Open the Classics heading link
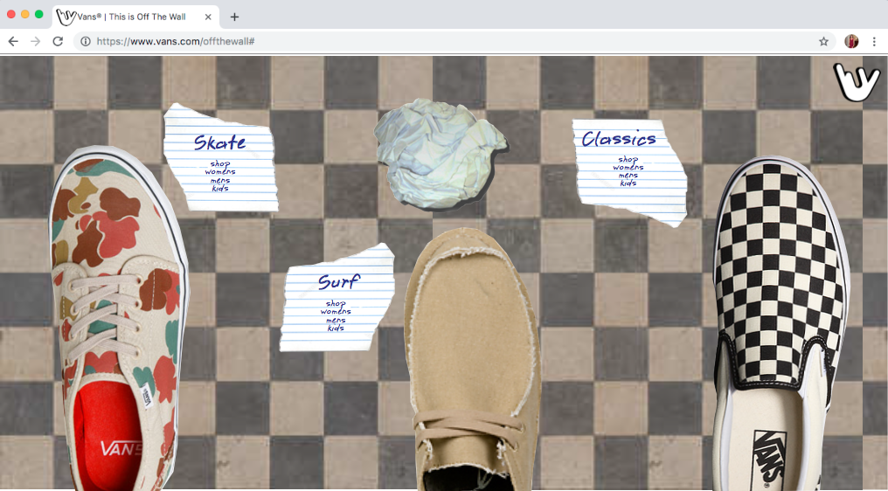Image resolution: width=888 pixels, height=491 pixels. tap(619, 139)
